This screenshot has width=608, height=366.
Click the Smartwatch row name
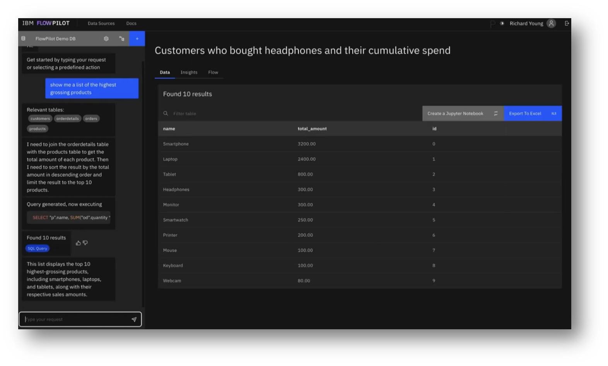pyautogui.click(x=176, y=220)
